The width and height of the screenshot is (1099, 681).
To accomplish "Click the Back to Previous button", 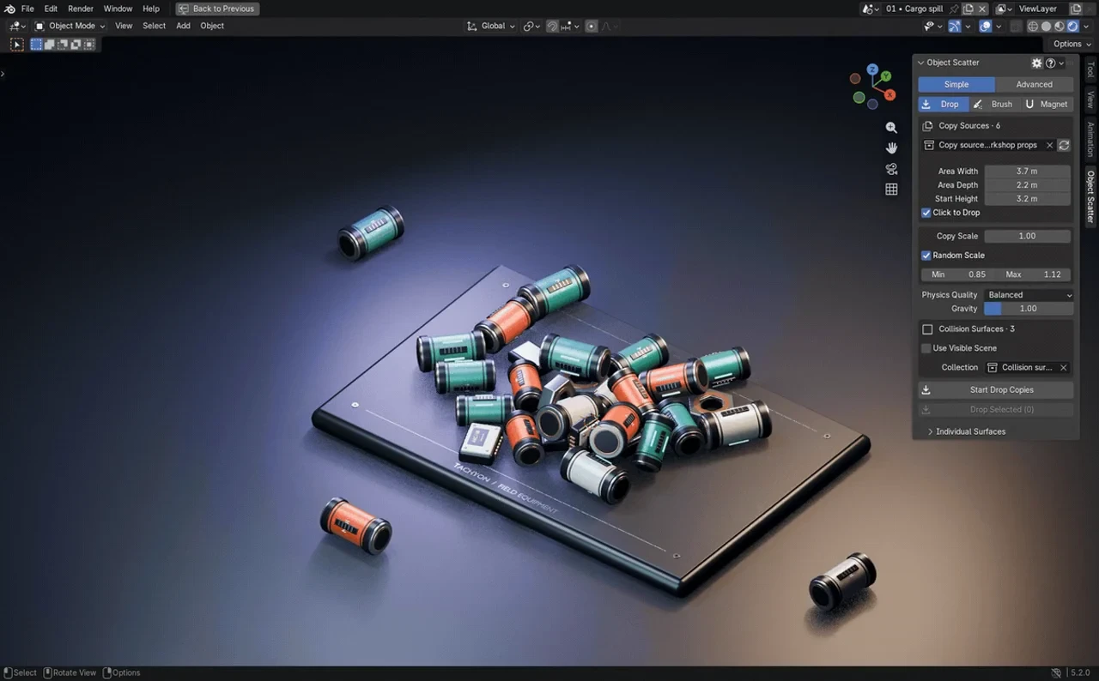I will [x=218, y=9].
